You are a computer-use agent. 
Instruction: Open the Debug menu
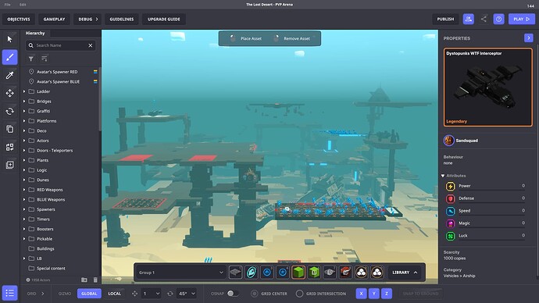88,20
